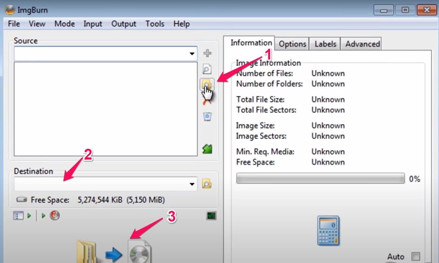Switch to the Labels tab
Screen dimensions: 439x263
click(325, 44)
